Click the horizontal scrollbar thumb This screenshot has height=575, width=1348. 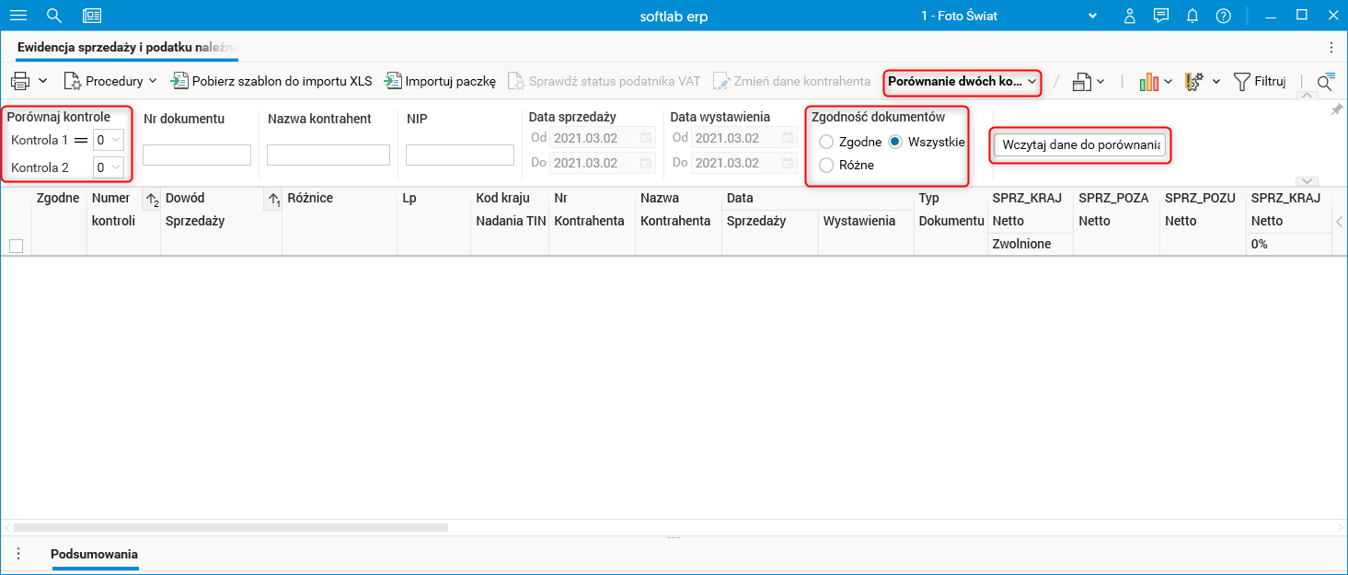(230, 528)
